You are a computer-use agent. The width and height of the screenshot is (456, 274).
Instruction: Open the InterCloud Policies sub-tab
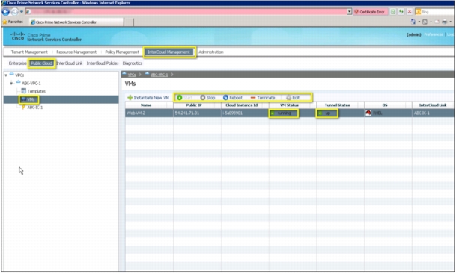tap(103, 63)
